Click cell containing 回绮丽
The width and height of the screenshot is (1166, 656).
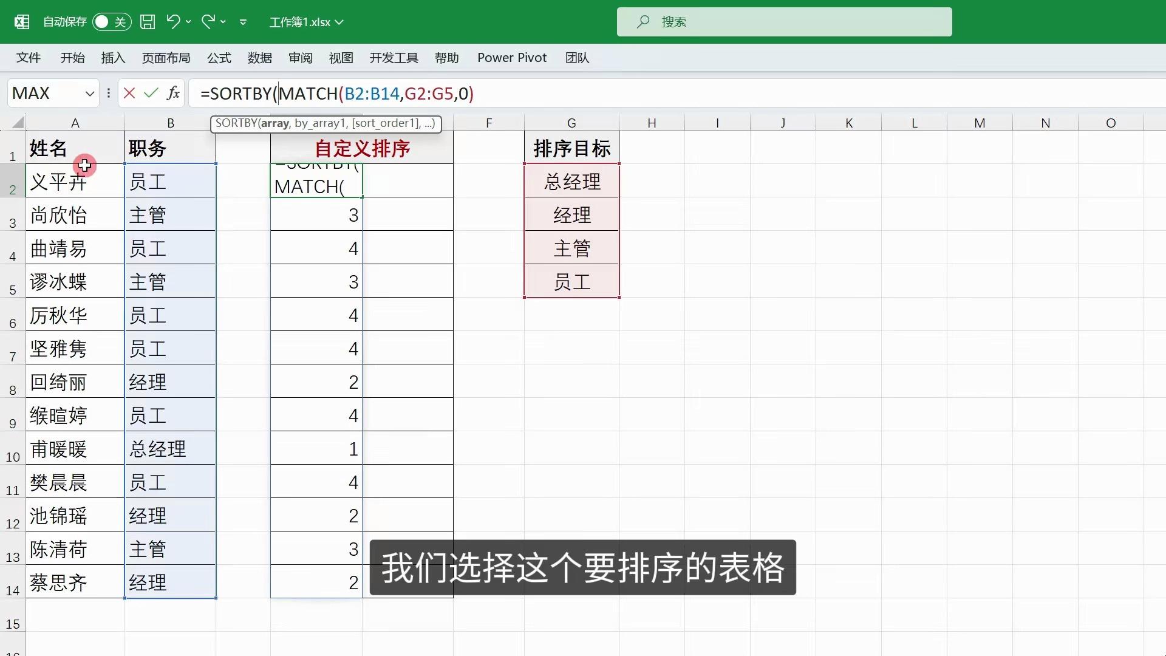coord(75,381)
